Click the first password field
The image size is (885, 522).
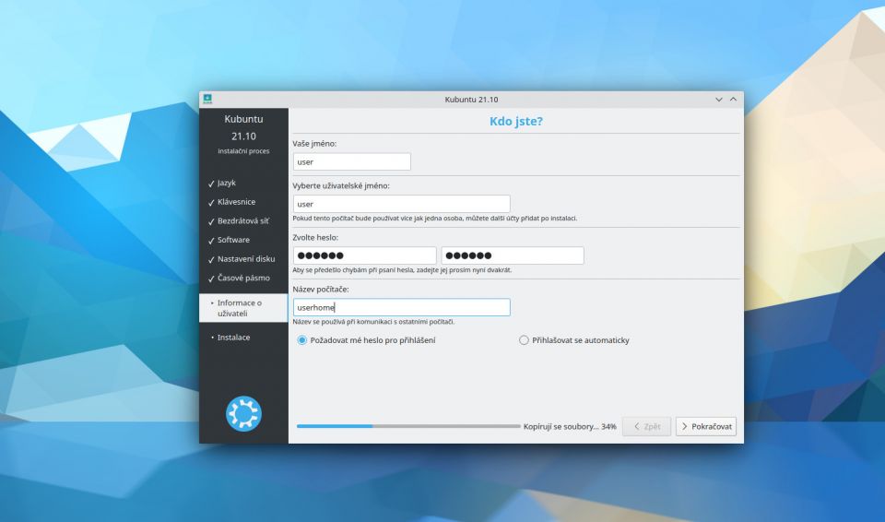click(365, 255)
